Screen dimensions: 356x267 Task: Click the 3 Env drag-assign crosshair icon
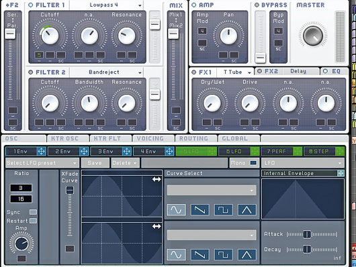[x=127, y=152]
